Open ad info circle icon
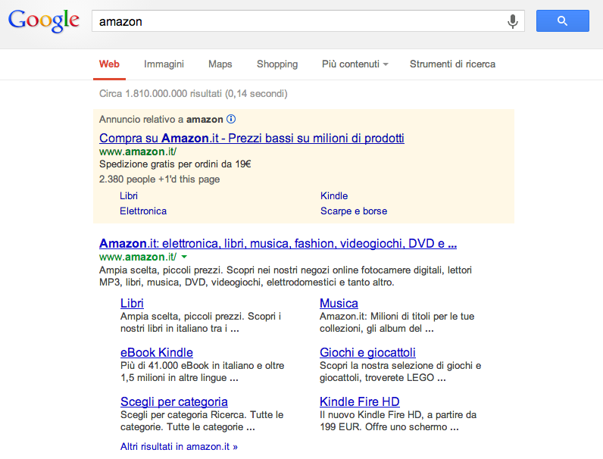The image size is (603, 459). click(x=231, y=119)
